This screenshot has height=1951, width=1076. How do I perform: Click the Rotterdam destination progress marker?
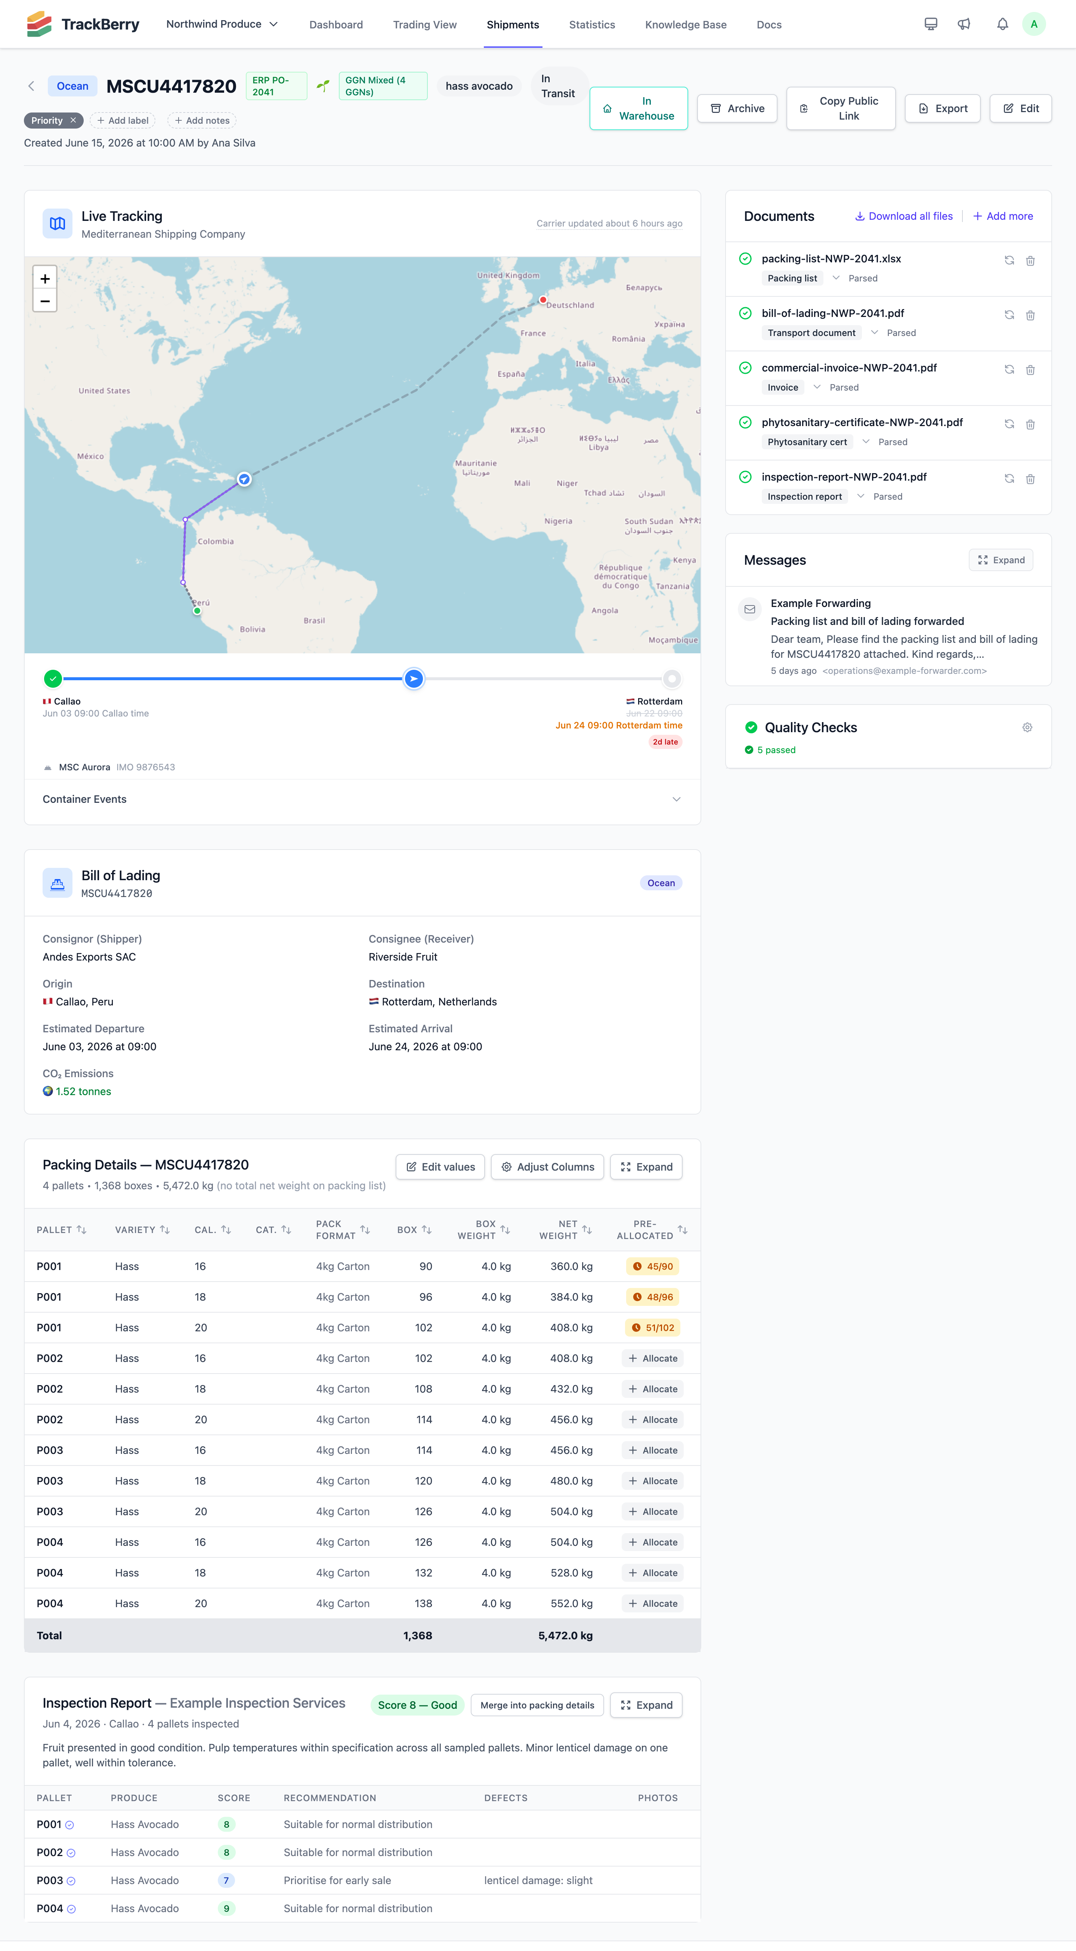click(x=672, y=679)
